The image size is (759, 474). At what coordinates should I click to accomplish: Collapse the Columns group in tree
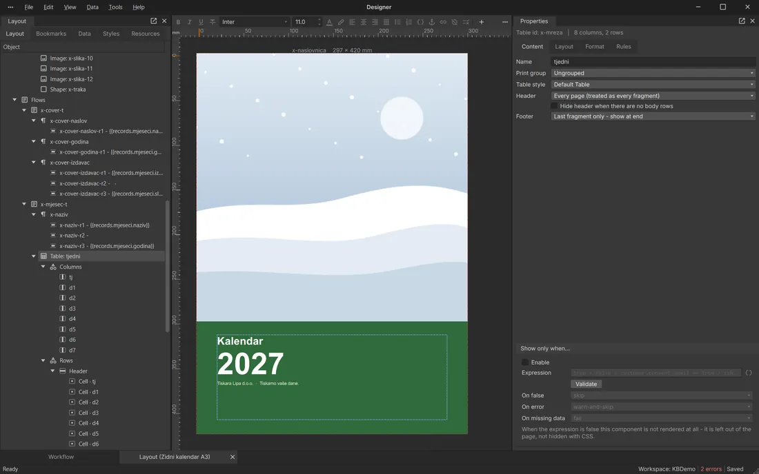[43, 267]
